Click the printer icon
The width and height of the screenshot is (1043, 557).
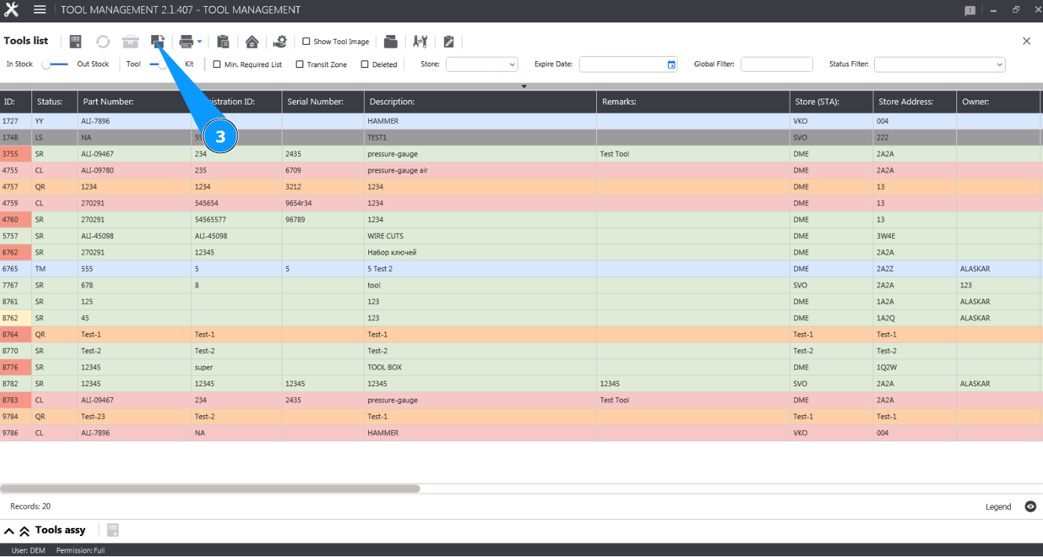click(x=186, y=42)
